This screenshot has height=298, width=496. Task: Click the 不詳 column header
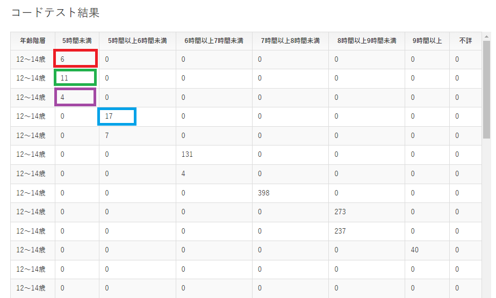(x=465, y=41)
